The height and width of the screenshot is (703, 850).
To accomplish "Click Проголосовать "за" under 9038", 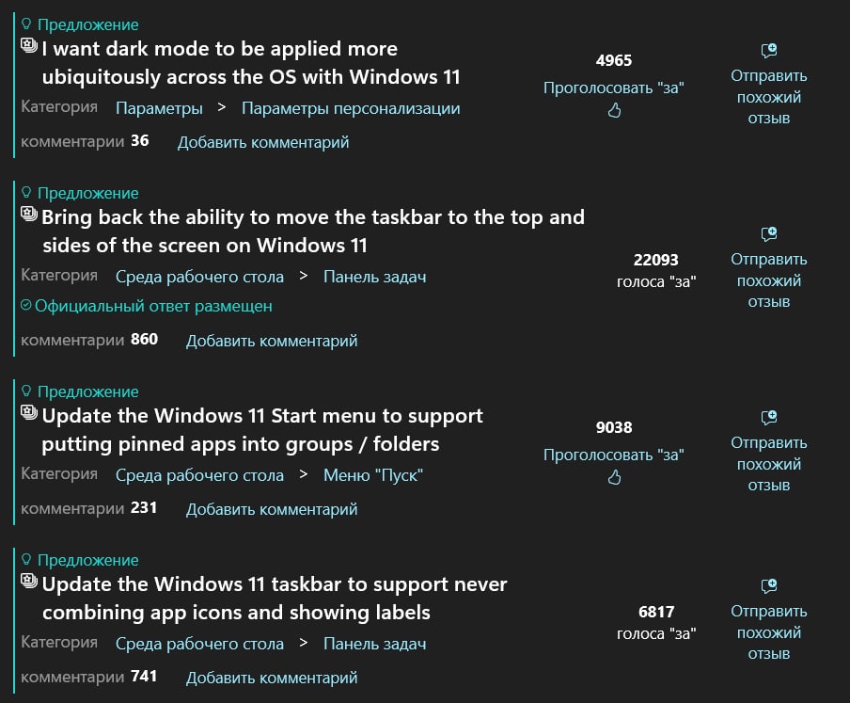I will 614,455.
